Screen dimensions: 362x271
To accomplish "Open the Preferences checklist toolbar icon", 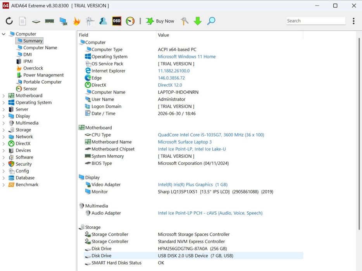I will (90, 21).
